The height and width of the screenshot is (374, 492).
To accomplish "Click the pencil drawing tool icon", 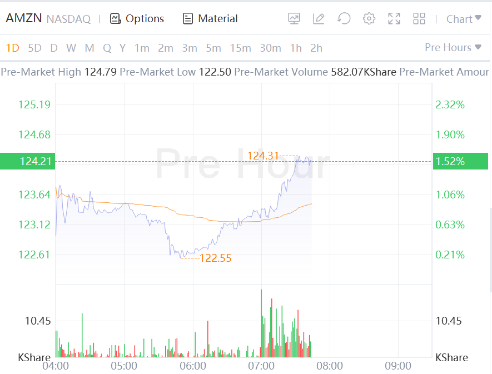I will [319, 19].
